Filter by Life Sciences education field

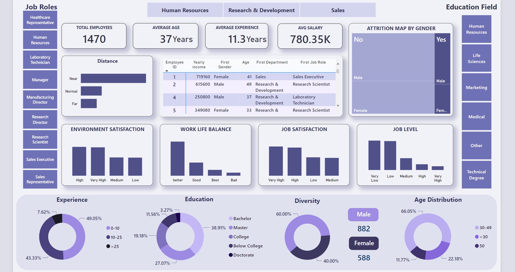coord(476,58)
